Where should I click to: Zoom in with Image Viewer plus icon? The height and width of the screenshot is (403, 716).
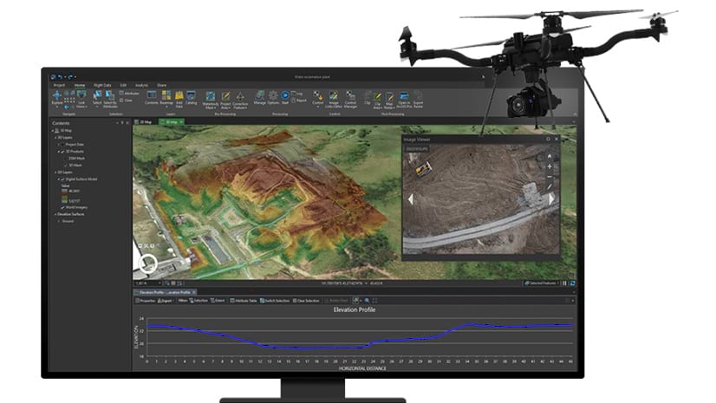coord(550,165)
